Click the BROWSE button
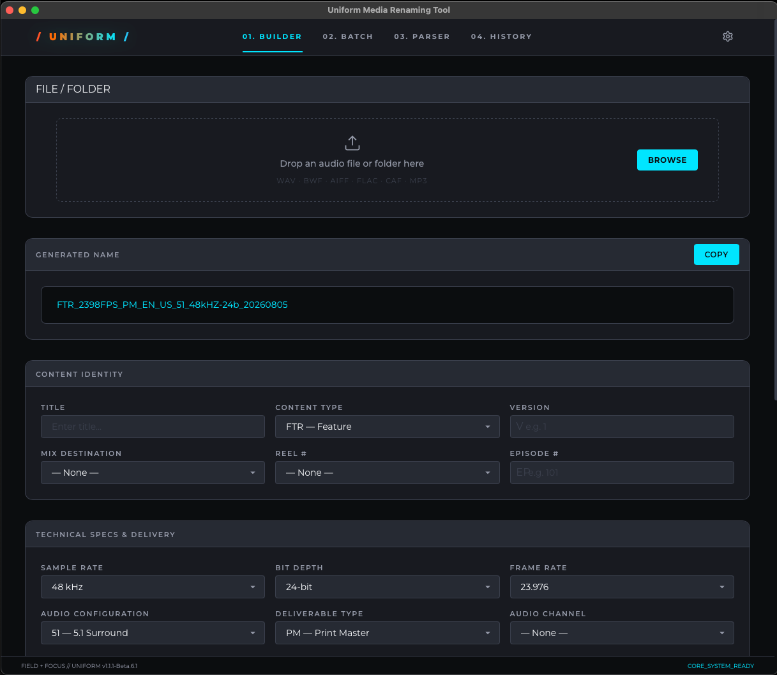This screenshot has height=675, width=777. [667, 160]
